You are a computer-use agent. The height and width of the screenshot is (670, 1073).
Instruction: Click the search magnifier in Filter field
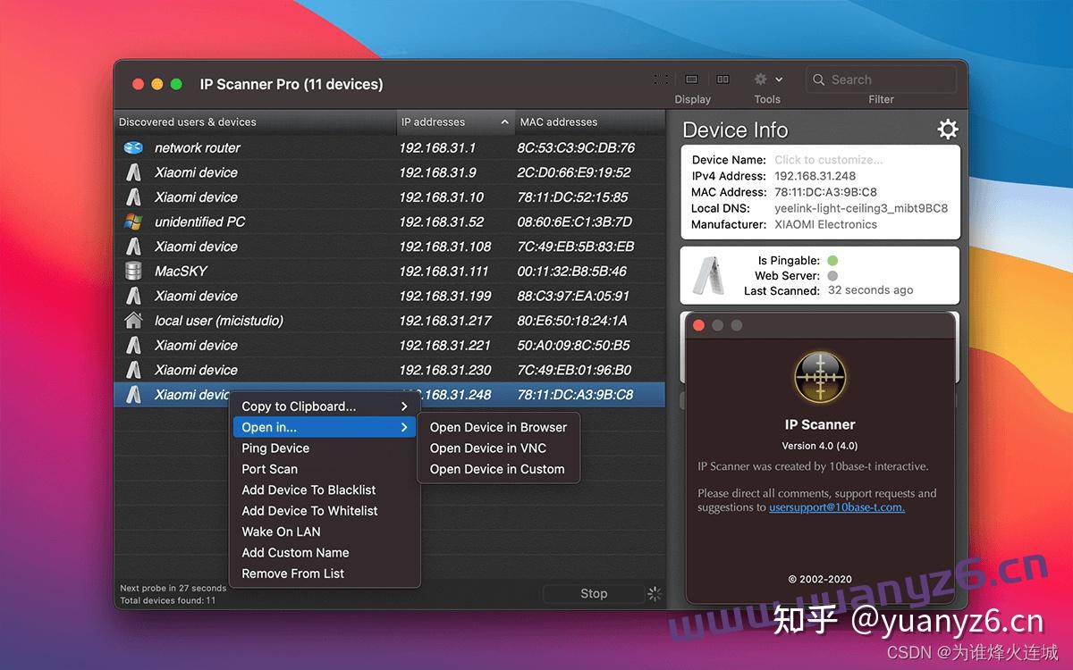point(818,80)
